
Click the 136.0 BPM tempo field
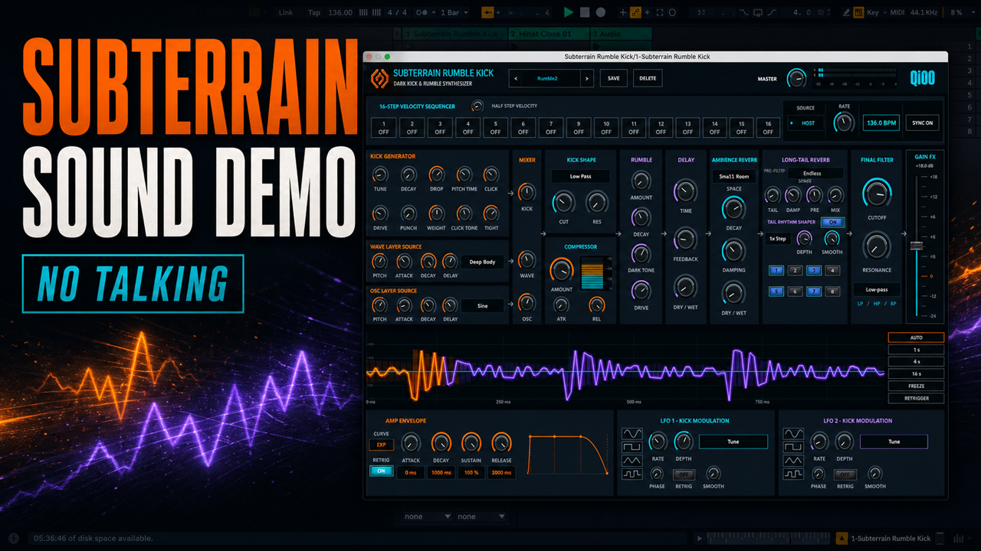click(x=881, y=122)
